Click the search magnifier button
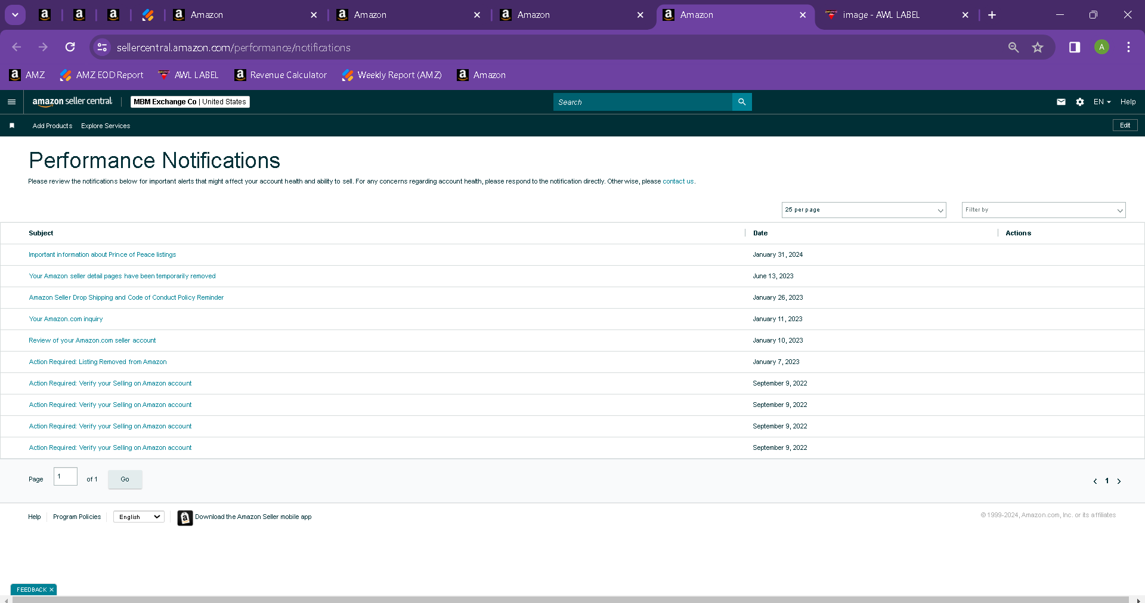This screenshot has width=1145, height=603. click(742, 102)
